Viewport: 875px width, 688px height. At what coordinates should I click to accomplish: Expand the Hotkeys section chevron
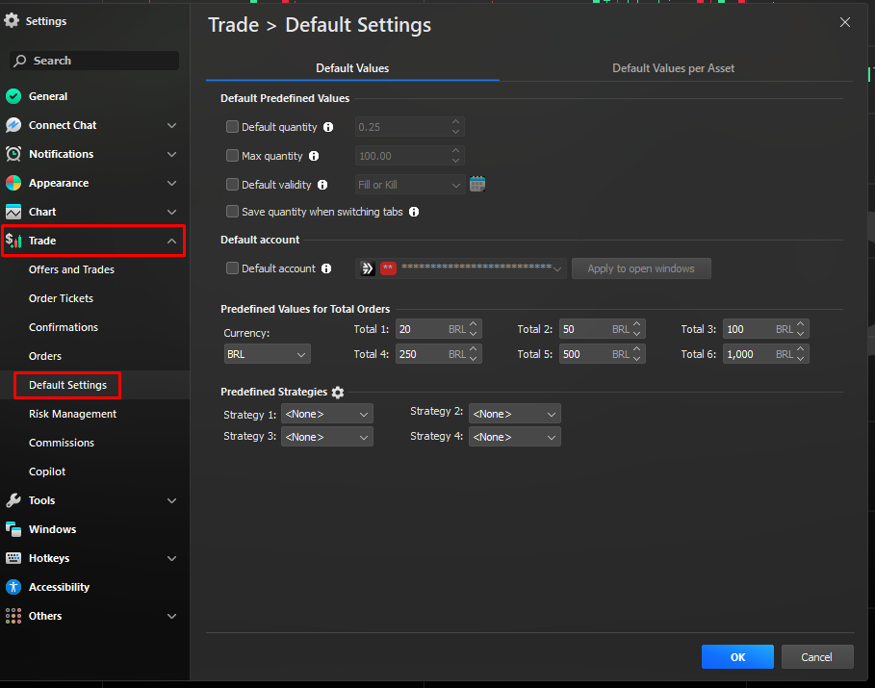(171, 558)
